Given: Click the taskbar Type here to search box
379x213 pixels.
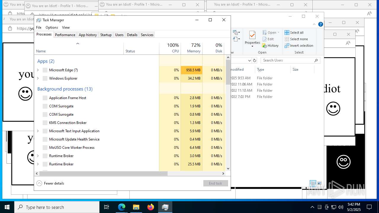Looking at the screenshot, I should coord(57,207).
